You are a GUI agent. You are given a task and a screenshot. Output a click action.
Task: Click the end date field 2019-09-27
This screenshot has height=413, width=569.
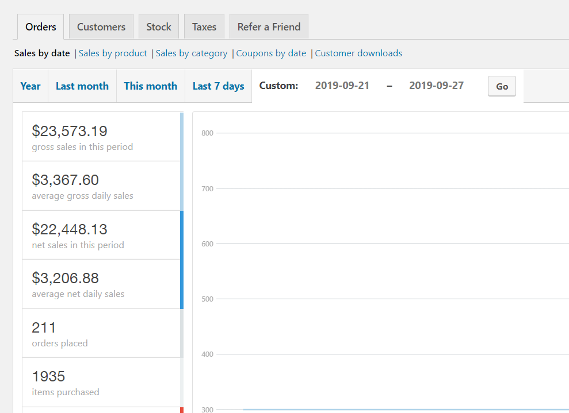tap(436, 86)
